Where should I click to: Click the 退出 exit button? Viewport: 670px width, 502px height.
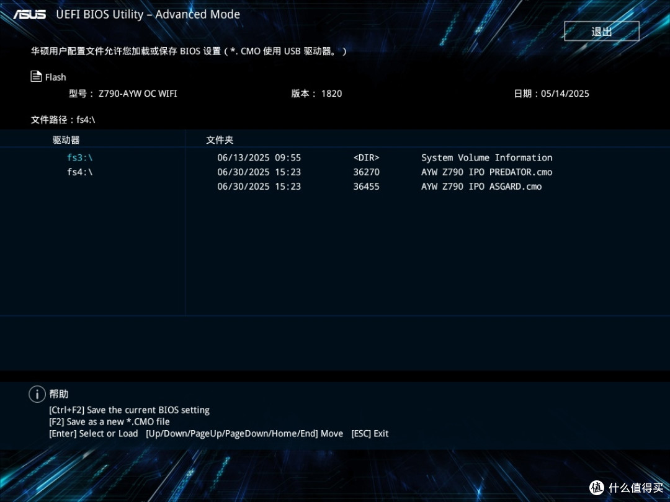tap(602, 31)
